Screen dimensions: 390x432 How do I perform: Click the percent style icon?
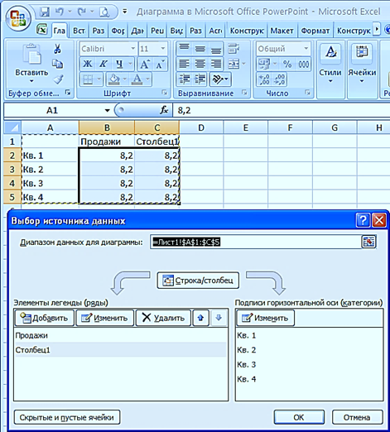click(x=287, y=65)
